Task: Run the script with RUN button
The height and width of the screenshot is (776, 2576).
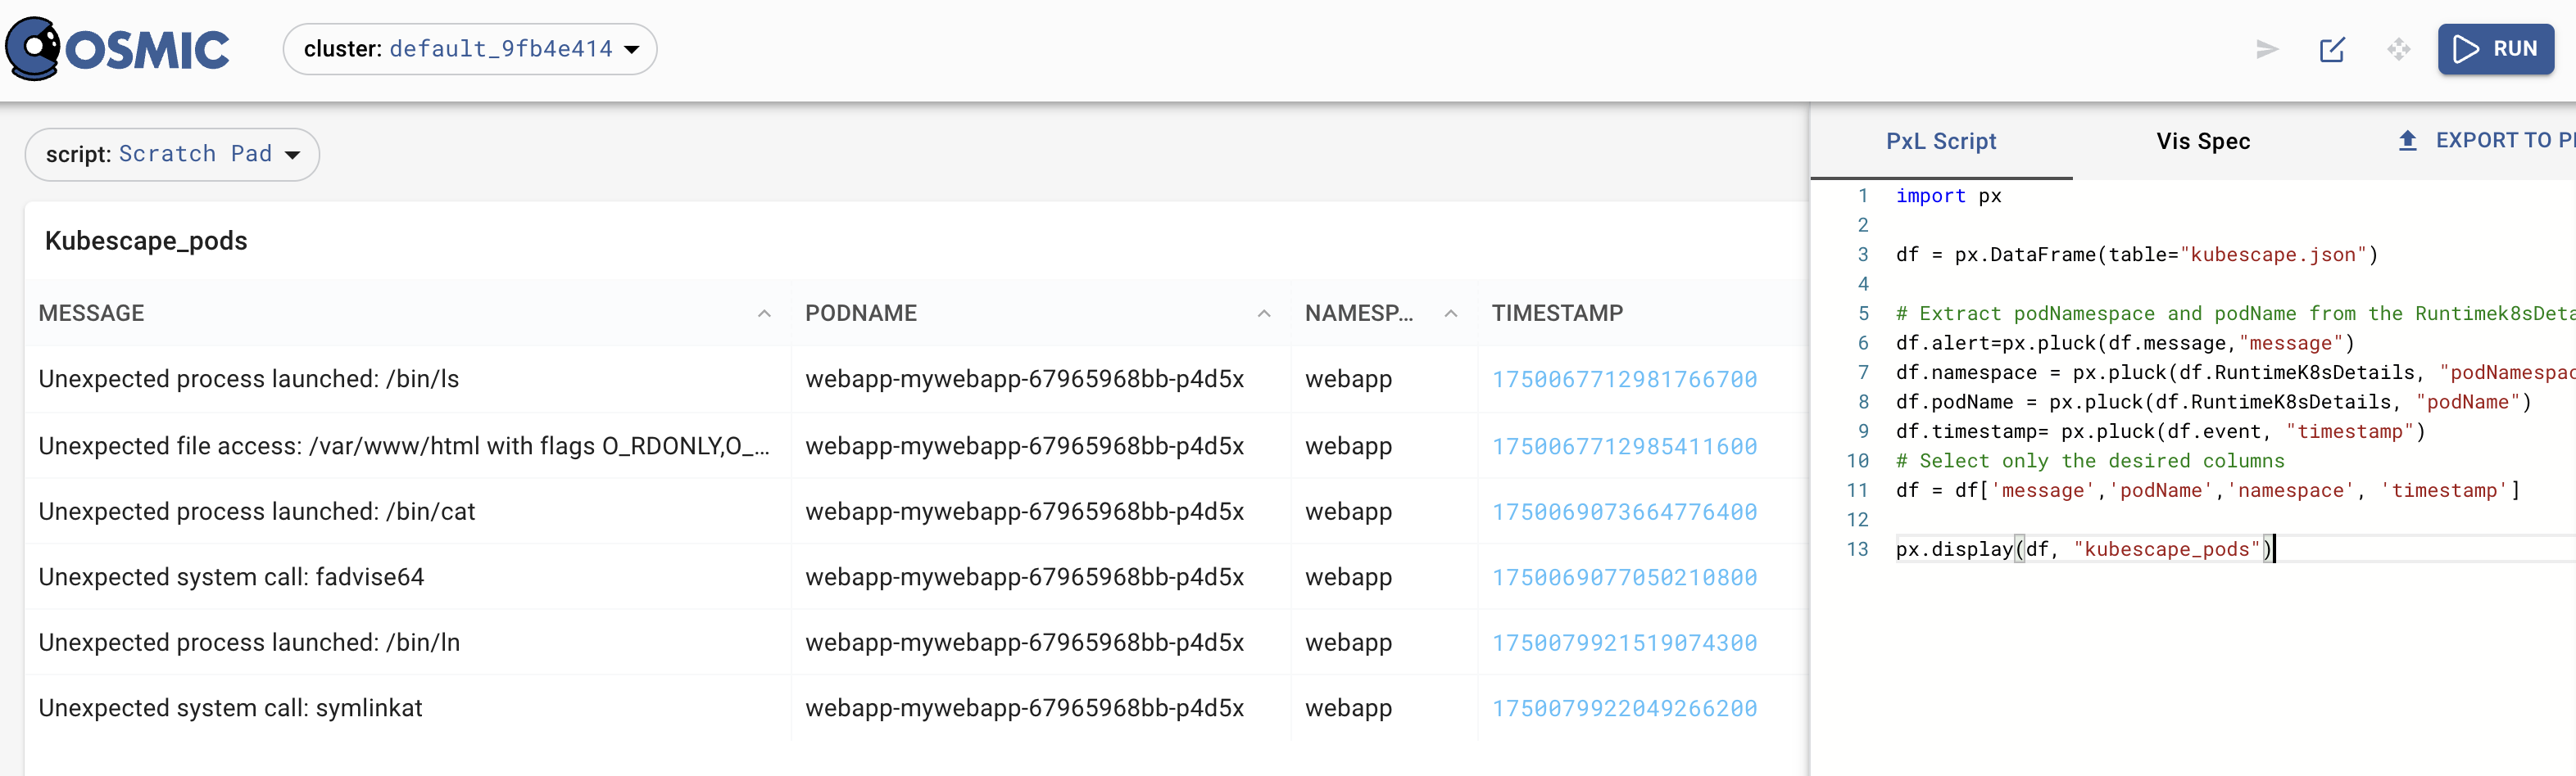Action: (2495, 49)
